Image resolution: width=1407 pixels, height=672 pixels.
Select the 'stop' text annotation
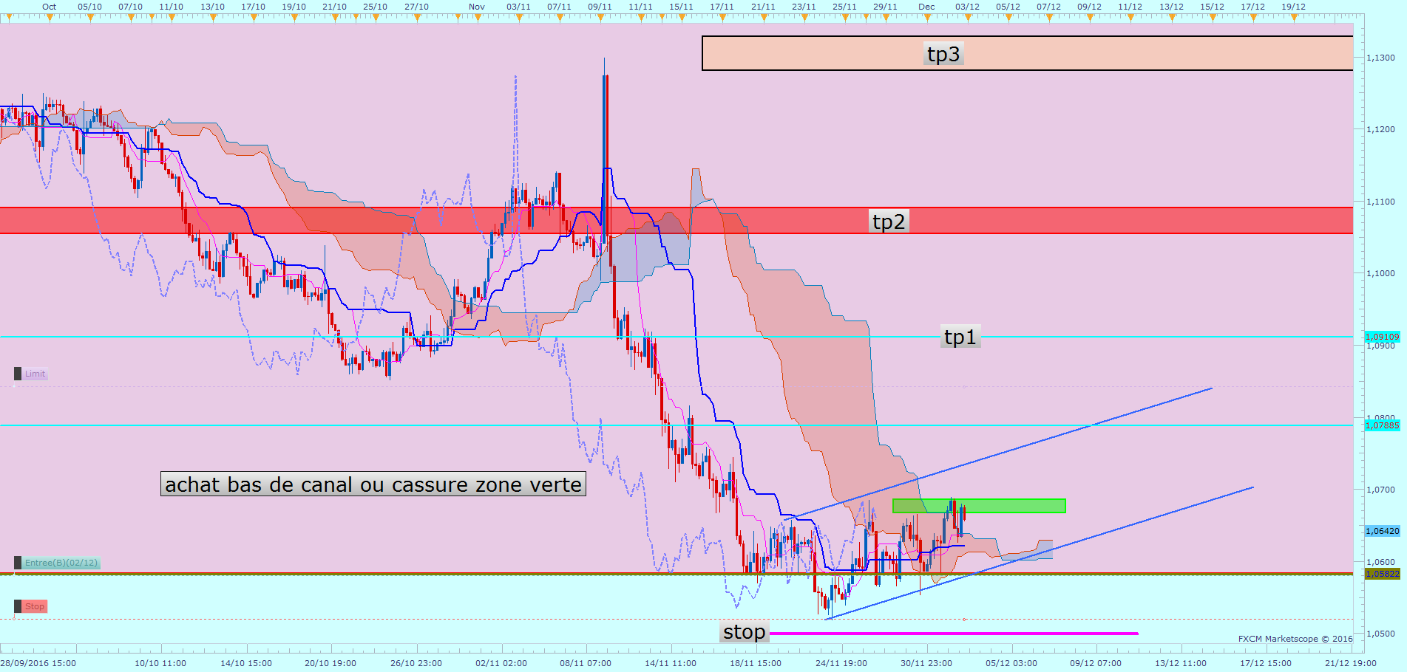(x=745, y=632)
